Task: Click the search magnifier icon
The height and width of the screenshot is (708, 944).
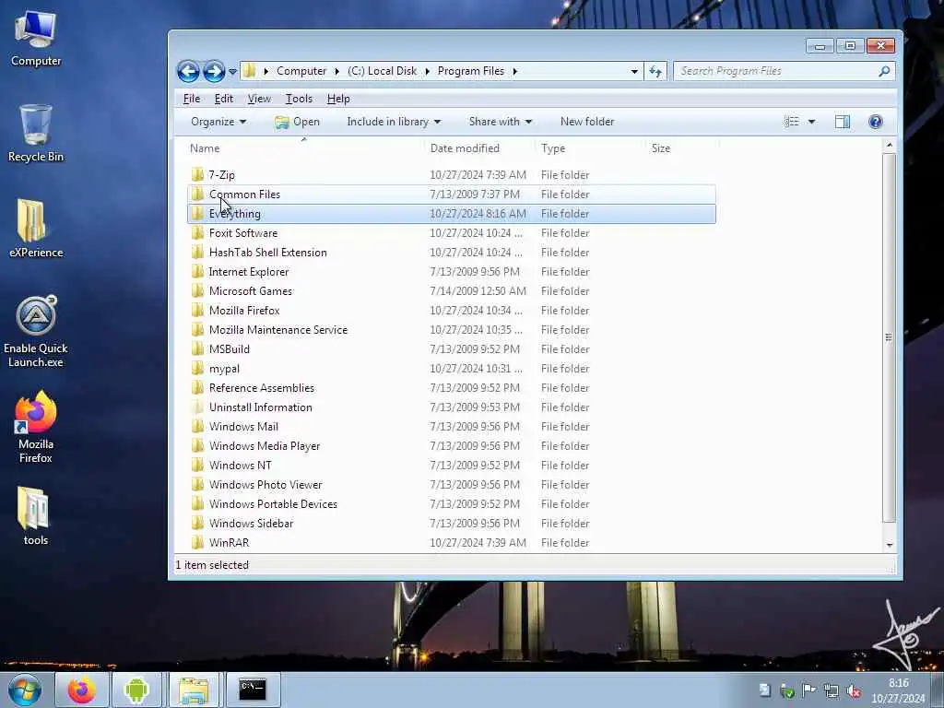Action: [x=884, y=71]
